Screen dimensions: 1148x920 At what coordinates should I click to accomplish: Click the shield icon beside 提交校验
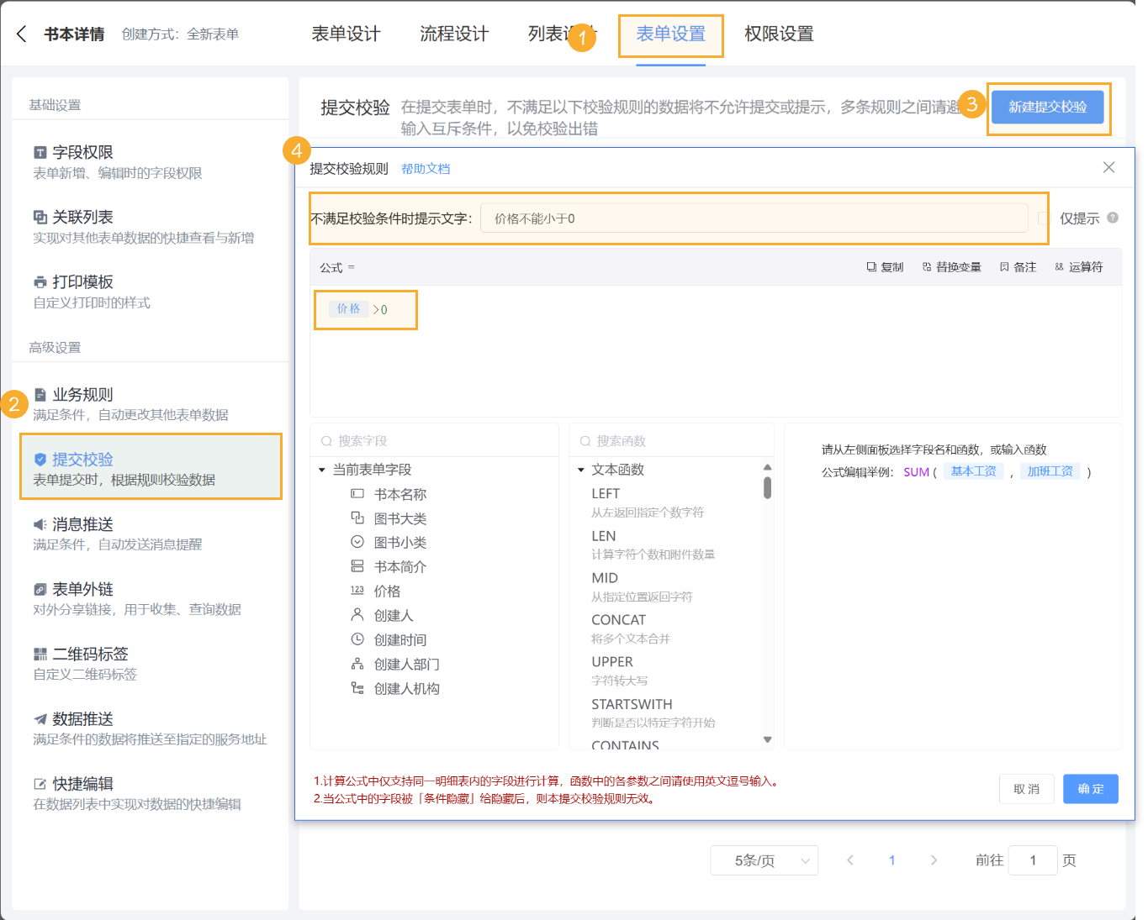pyautogui.click(x=40, y=459)
